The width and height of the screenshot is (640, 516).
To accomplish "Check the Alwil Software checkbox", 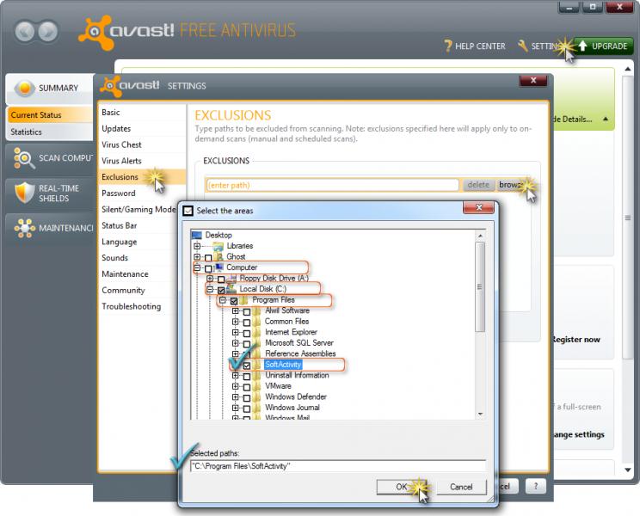I will pos(247,311).
